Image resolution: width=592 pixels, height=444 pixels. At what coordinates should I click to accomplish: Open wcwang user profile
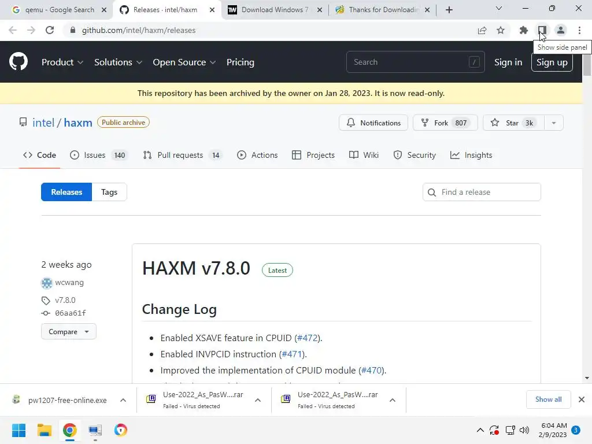pyautogui.click(x=69, y=282)
